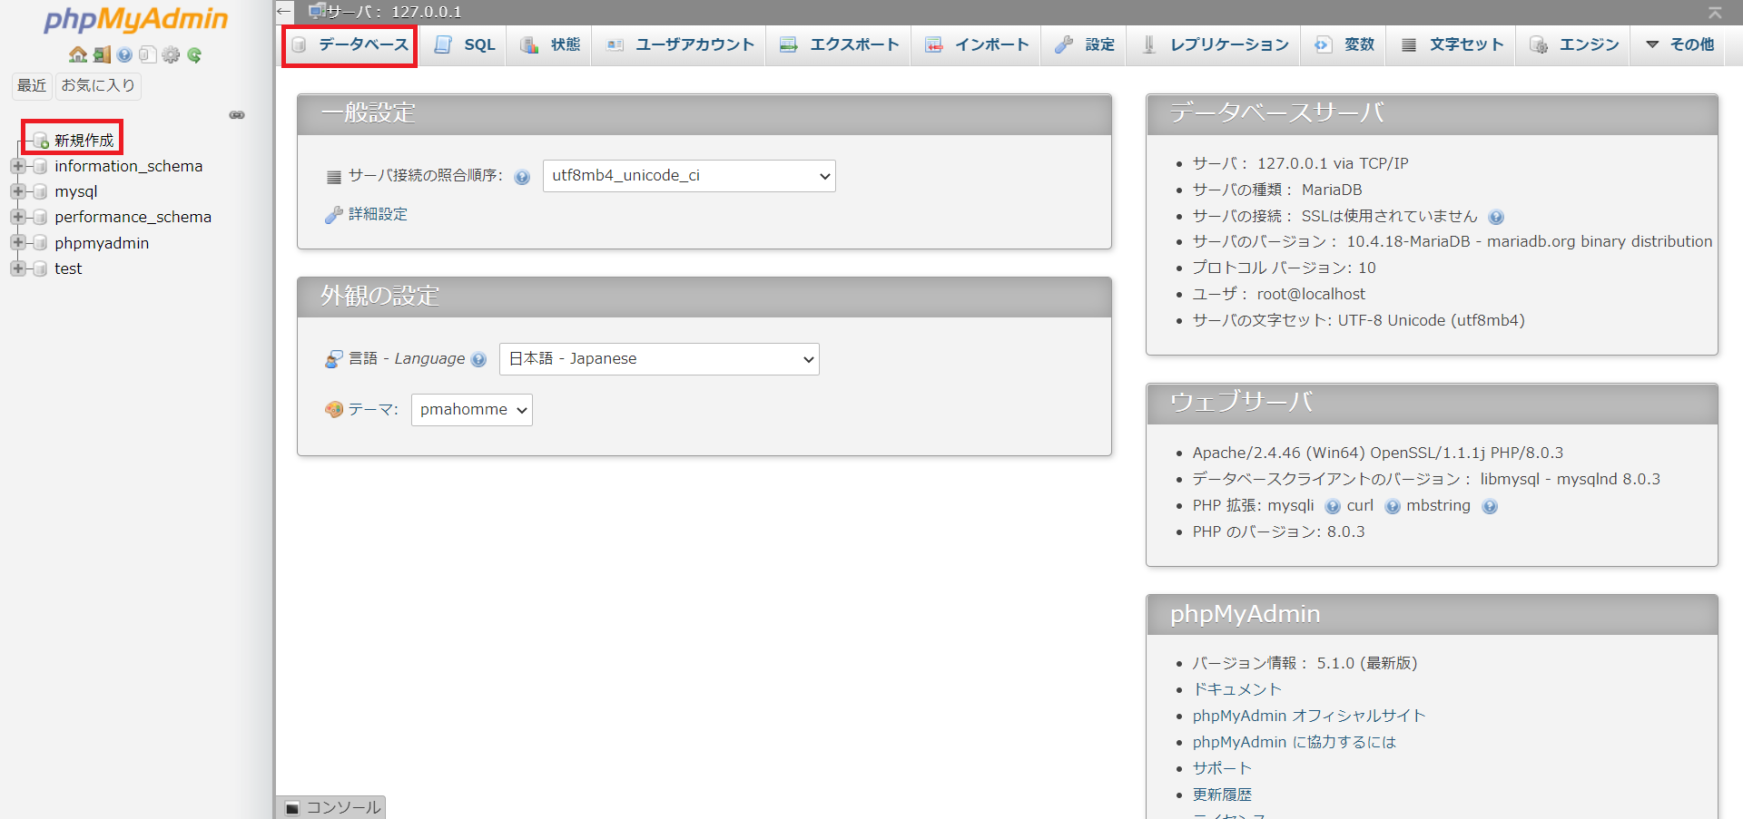Click the PHP のバージョン: 8.0.3 text
This screenshot has width=1743, height=819.
pyautogui.click(x=1278, y=531)
